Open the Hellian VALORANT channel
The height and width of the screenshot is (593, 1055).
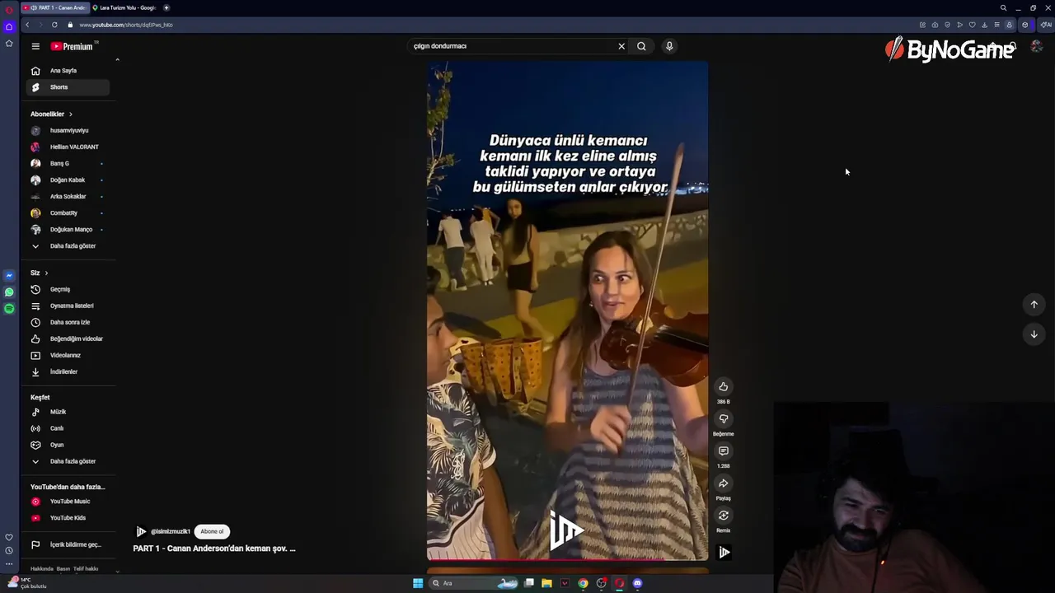point(67,147)
